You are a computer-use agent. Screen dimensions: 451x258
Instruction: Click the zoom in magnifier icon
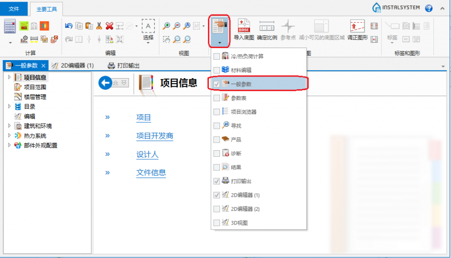166,26
